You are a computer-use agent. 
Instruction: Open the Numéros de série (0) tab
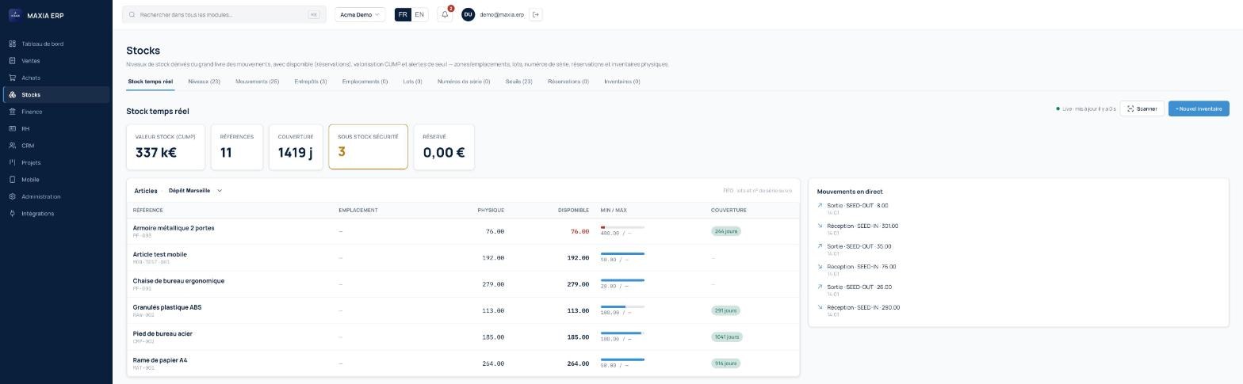click(x=464, y=82)
